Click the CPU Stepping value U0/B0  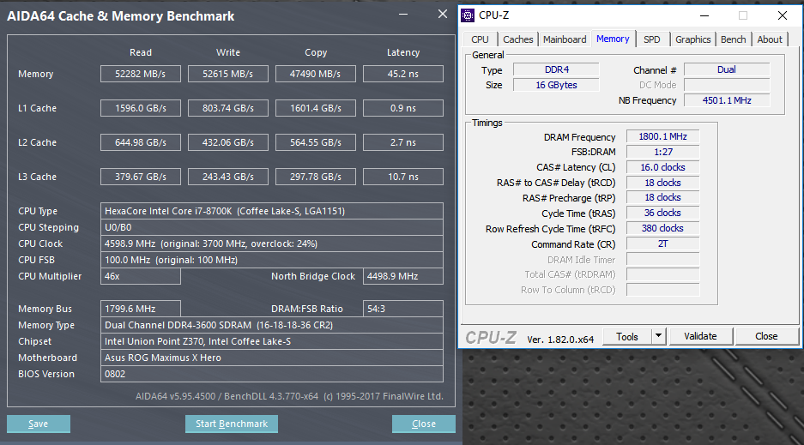272,227
